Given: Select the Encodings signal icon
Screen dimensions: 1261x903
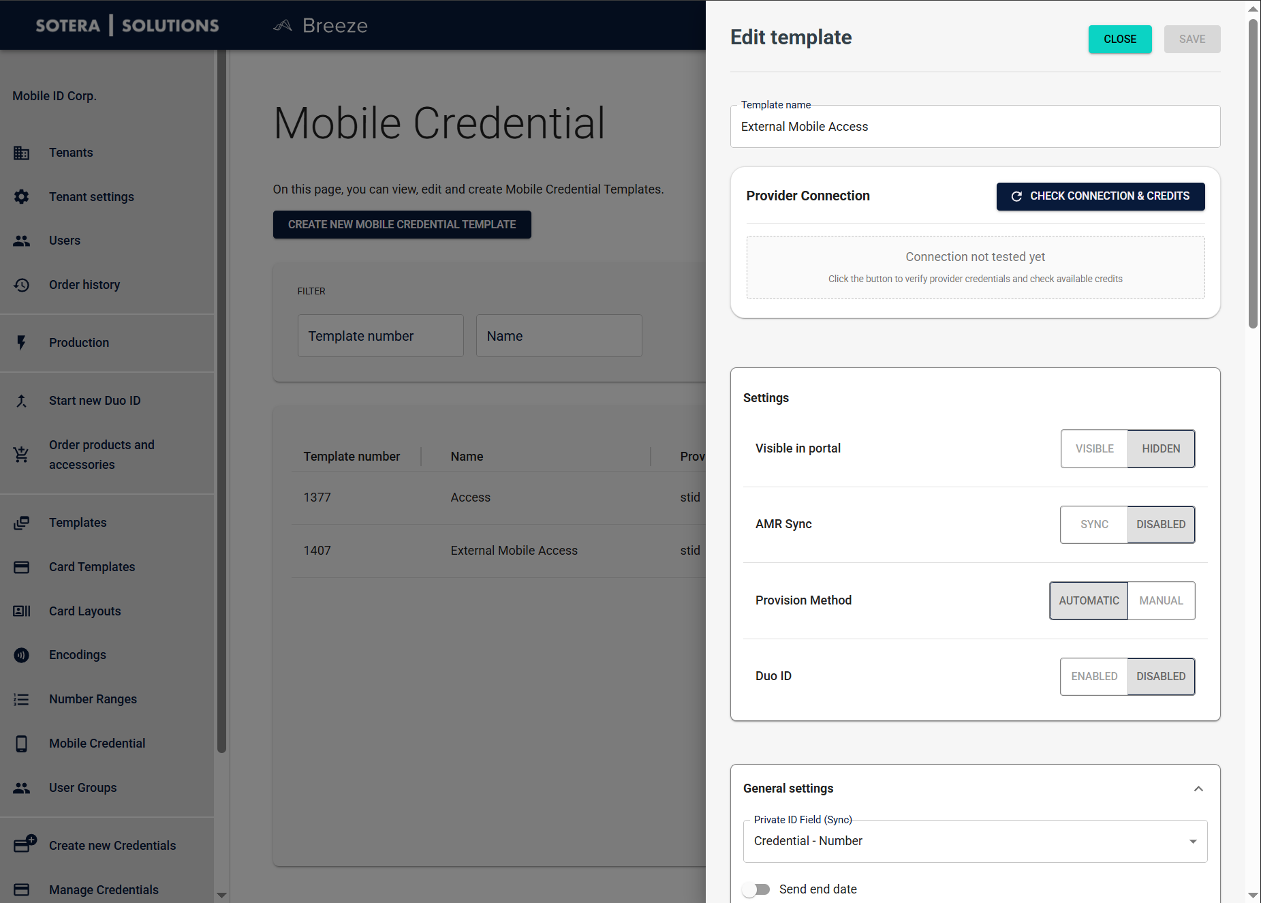Looking at the screenshot, I should click(x=21, y=654).
